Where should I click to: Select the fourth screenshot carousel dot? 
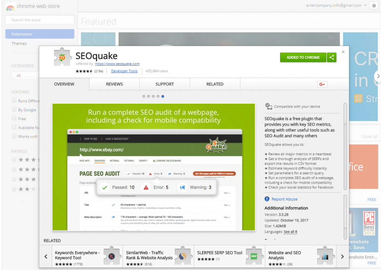(x=158, y=97)
